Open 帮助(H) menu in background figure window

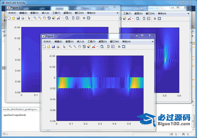162,14
